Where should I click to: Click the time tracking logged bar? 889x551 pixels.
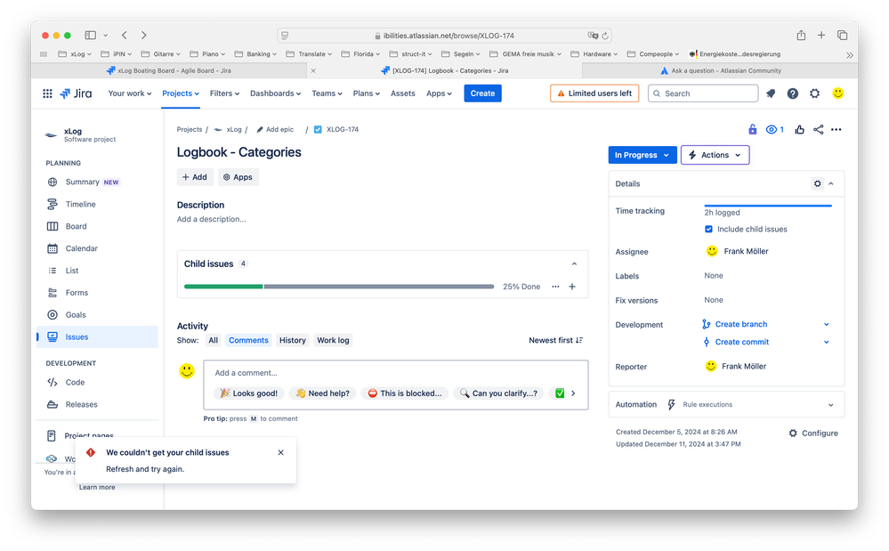(x=768, y=206)
